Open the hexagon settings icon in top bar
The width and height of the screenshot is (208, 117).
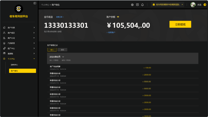[132, 5]
